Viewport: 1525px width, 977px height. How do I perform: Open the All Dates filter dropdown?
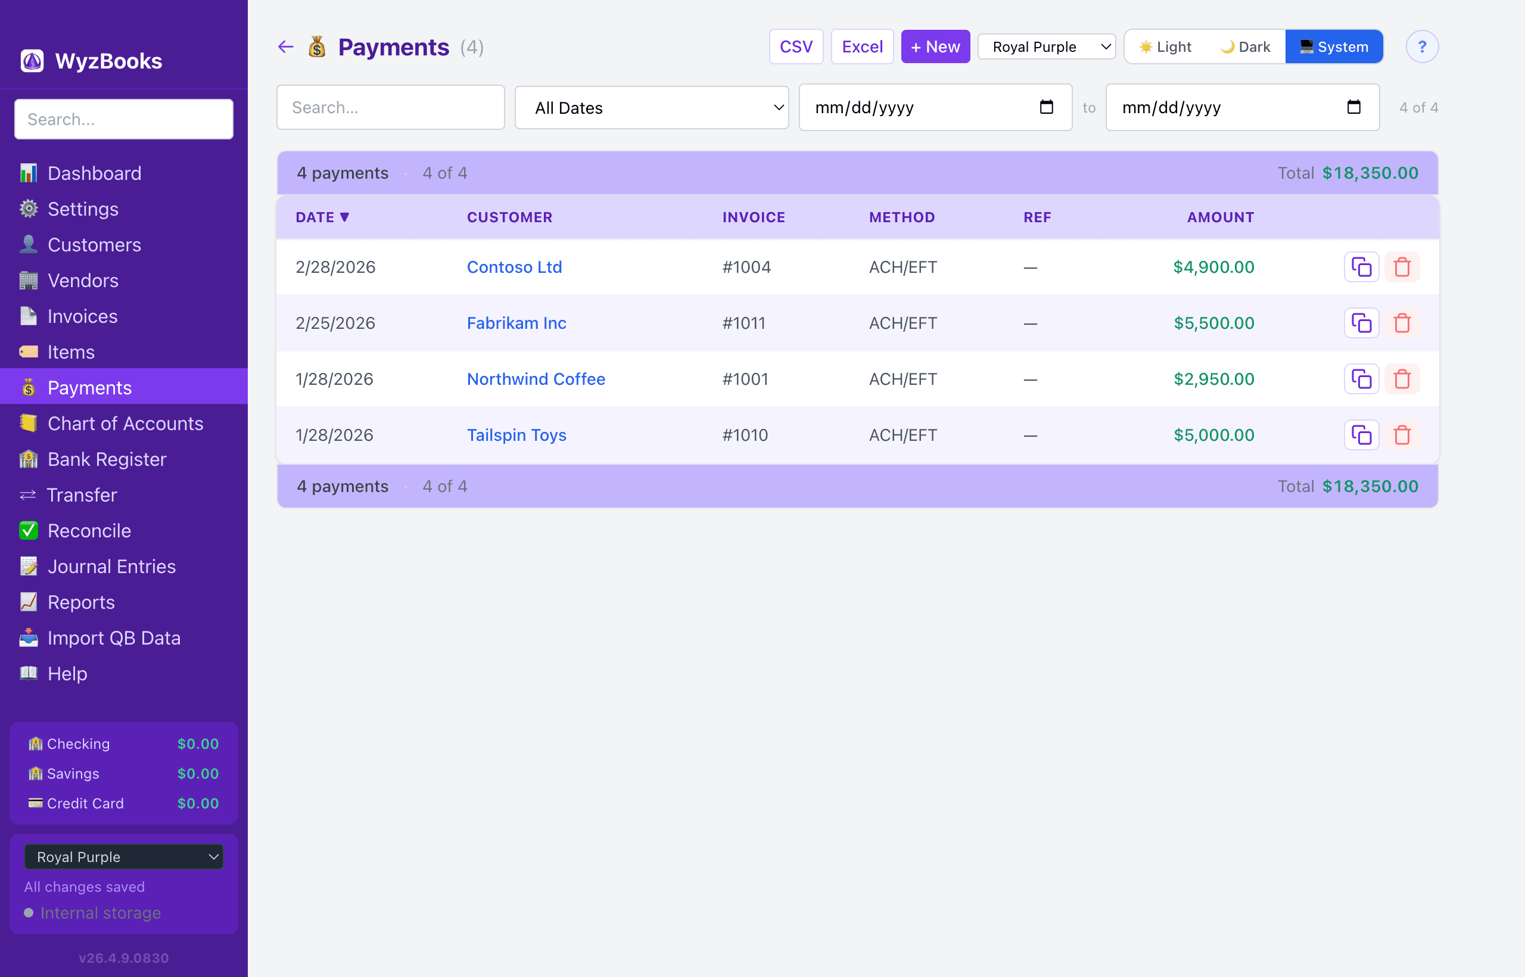pyautogui.click(x=652, y=107)
